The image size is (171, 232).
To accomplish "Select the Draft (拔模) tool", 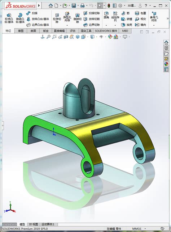I will click(127, 19).
